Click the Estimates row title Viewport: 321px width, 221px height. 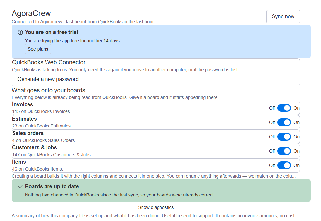[x=25, y=119]
